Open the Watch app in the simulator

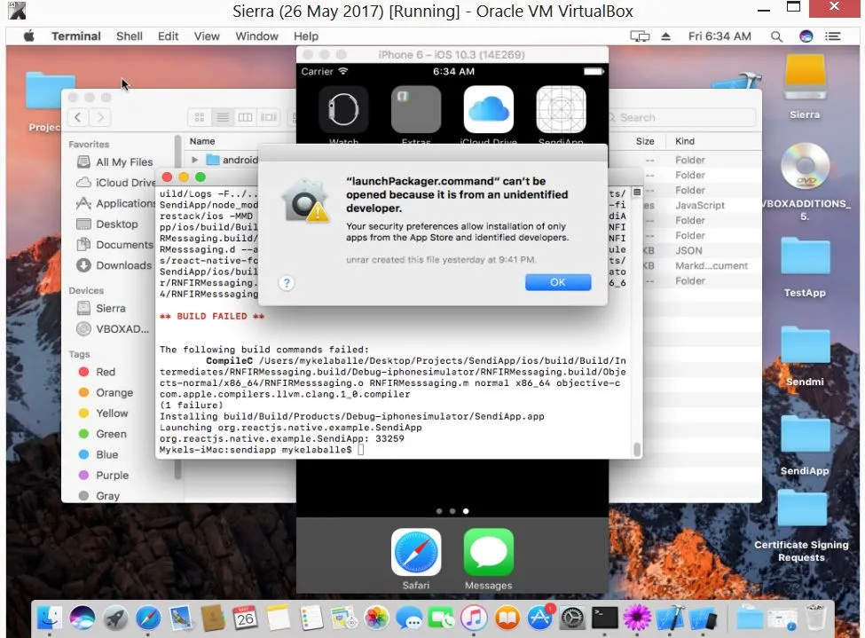point(343,109)
